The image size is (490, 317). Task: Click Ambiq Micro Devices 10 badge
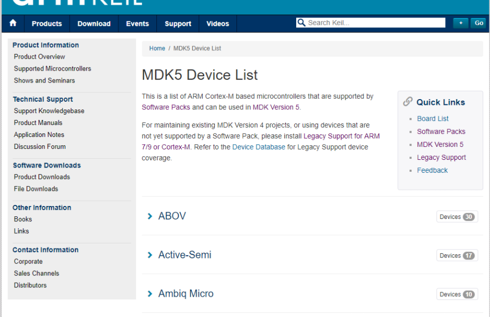457,294
